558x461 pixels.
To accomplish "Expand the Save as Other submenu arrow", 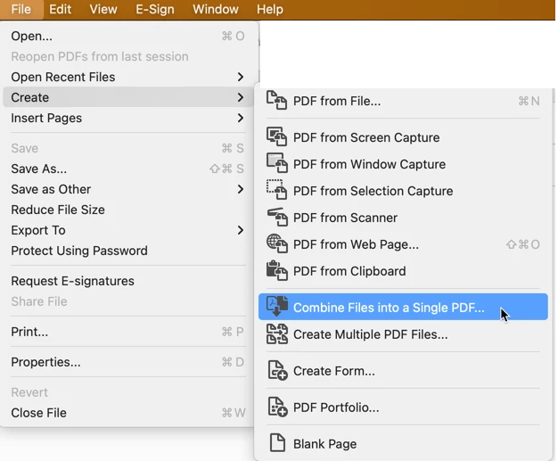I will coord(241,189).
